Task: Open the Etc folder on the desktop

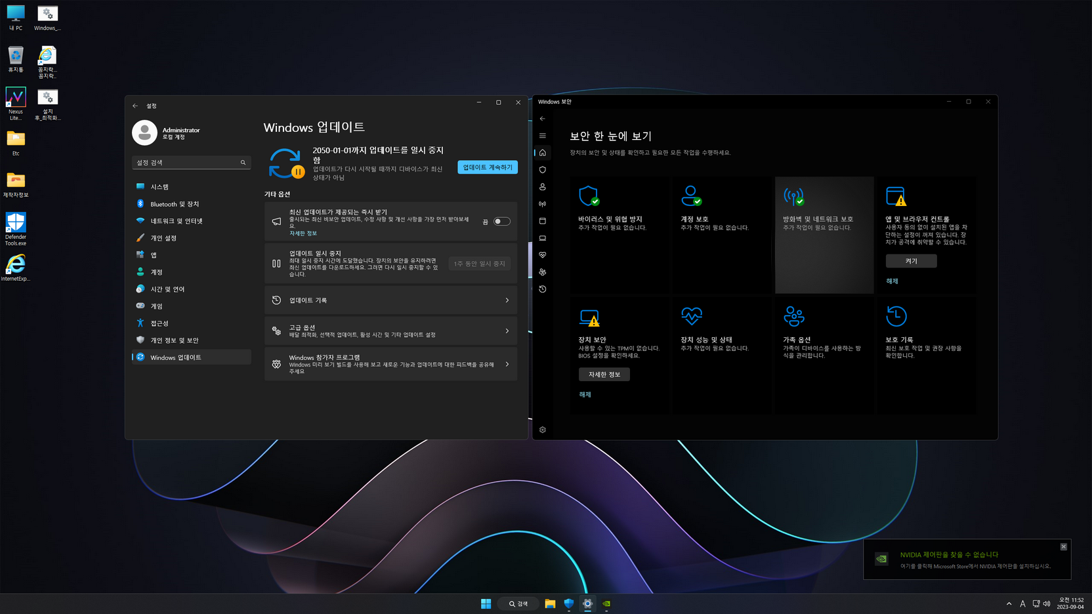Action: [16, 143]
